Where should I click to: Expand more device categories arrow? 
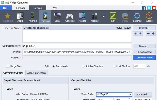[x=104, y=16]
